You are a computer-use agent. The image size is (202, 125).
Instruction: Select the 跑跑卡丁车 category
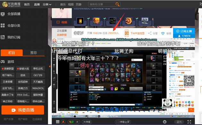pyautogui.click(x=8, y=95)
